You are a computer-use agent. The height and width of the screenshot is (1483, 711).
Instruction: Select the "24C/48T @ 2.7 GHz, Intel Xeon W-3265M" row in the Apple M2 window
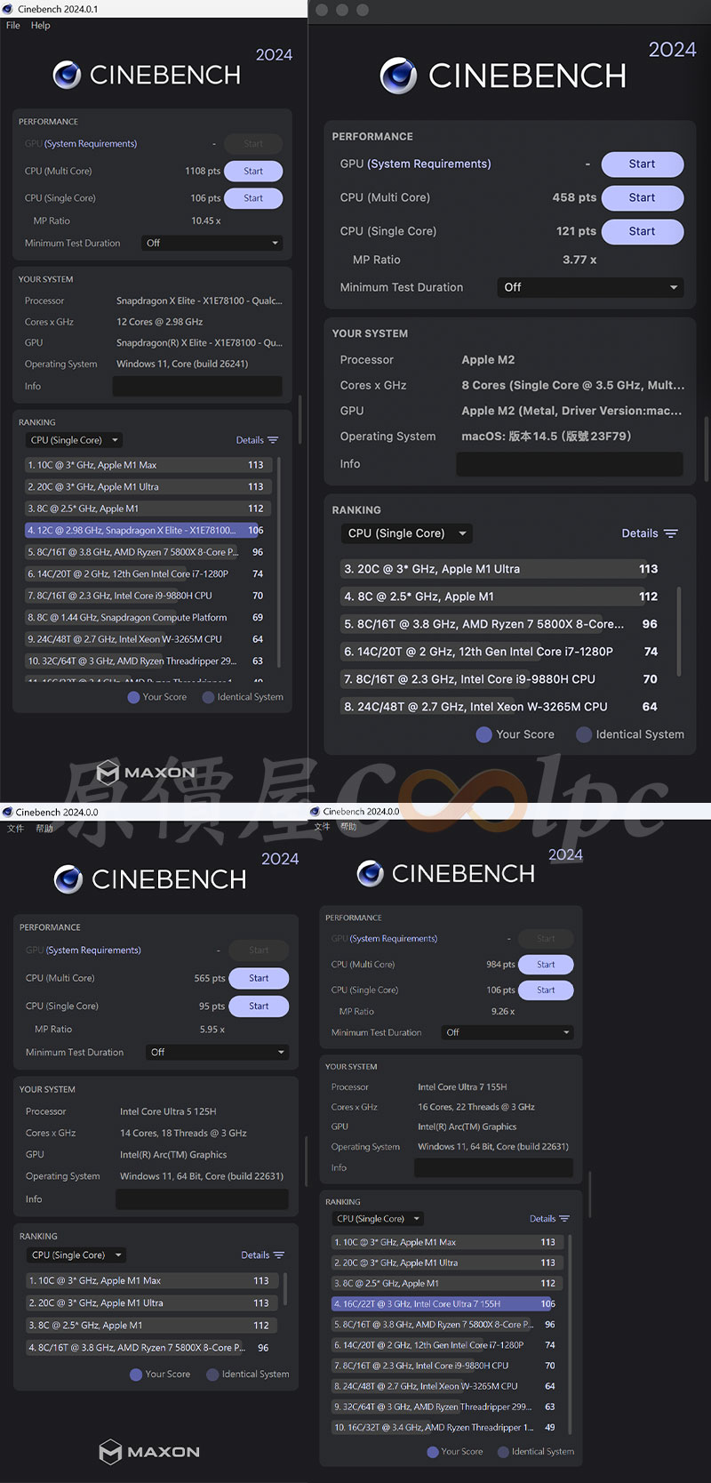pyautogui.click(x=502, y=707)
